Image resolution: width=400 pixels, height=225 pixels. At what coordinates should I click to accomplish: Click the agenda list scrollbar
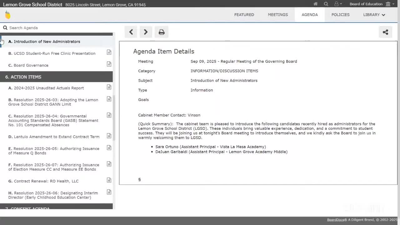point(114,119)
